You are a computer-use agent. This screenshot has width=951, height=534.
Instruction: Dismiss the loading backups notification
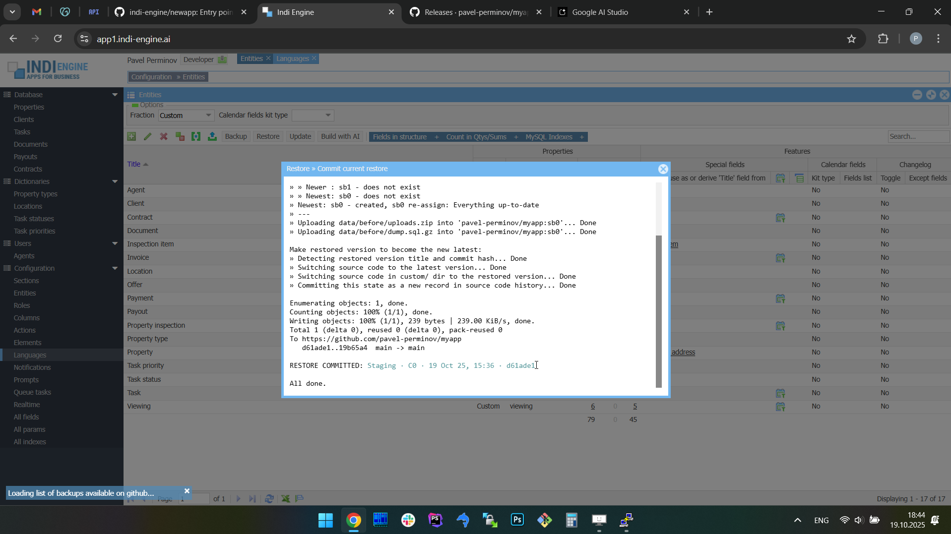coord(187,491)
